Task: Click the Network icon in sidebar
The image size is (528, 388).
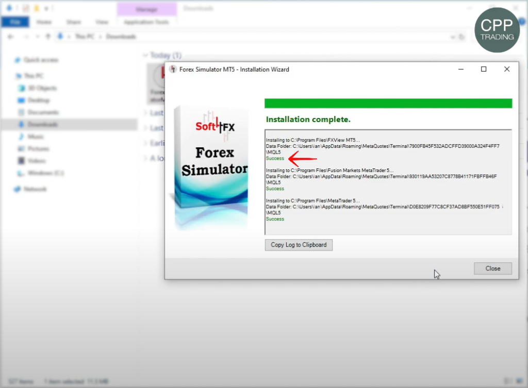Action: click(x=18, y=189)
